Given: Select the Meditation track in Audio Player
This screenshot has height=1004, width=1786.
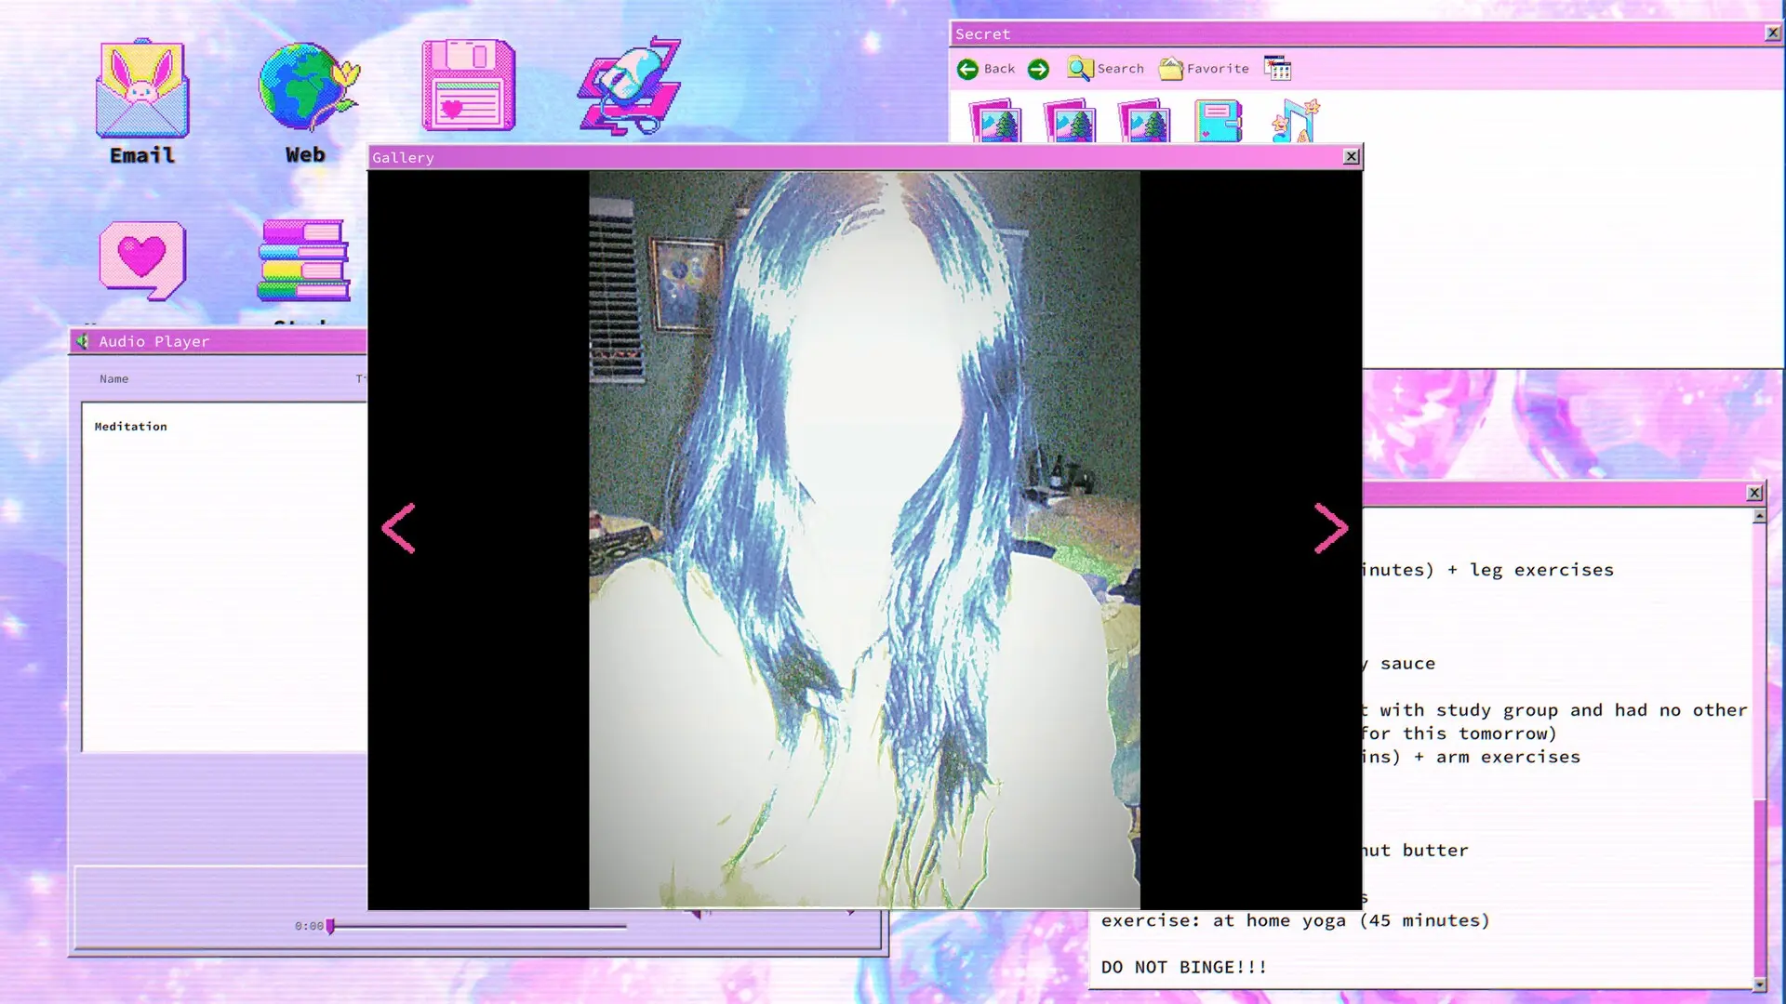Looking at the screenshot, I should [130, 427].
